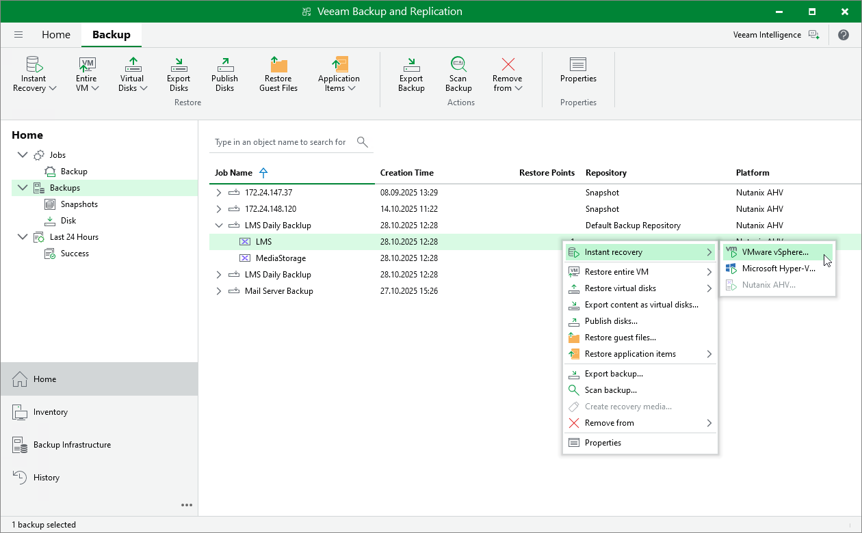Collapse the Jobs tree node

(23, 155)
